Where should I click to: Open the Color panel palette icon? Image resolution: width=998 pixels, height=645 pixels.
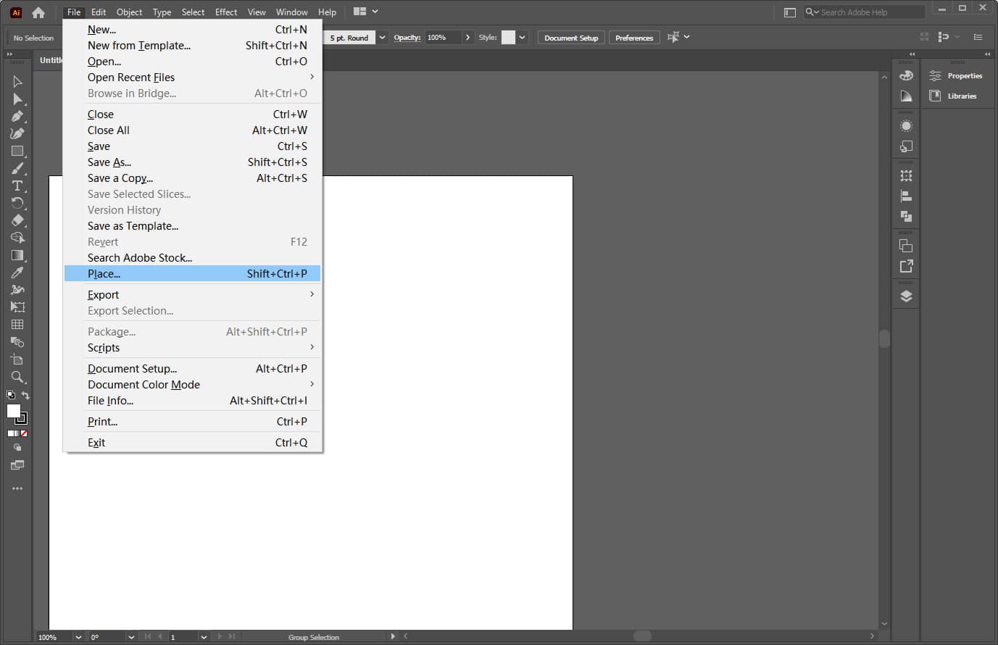[906, 75]
